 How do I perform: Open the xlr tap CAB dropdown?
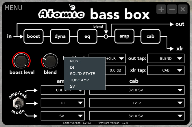(x=166, y=70)
